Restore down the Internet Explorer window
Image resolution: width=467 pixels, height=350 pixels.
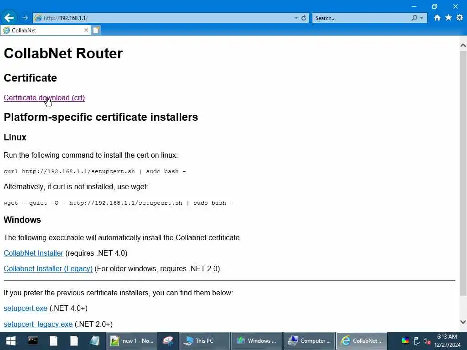[435, 6]
